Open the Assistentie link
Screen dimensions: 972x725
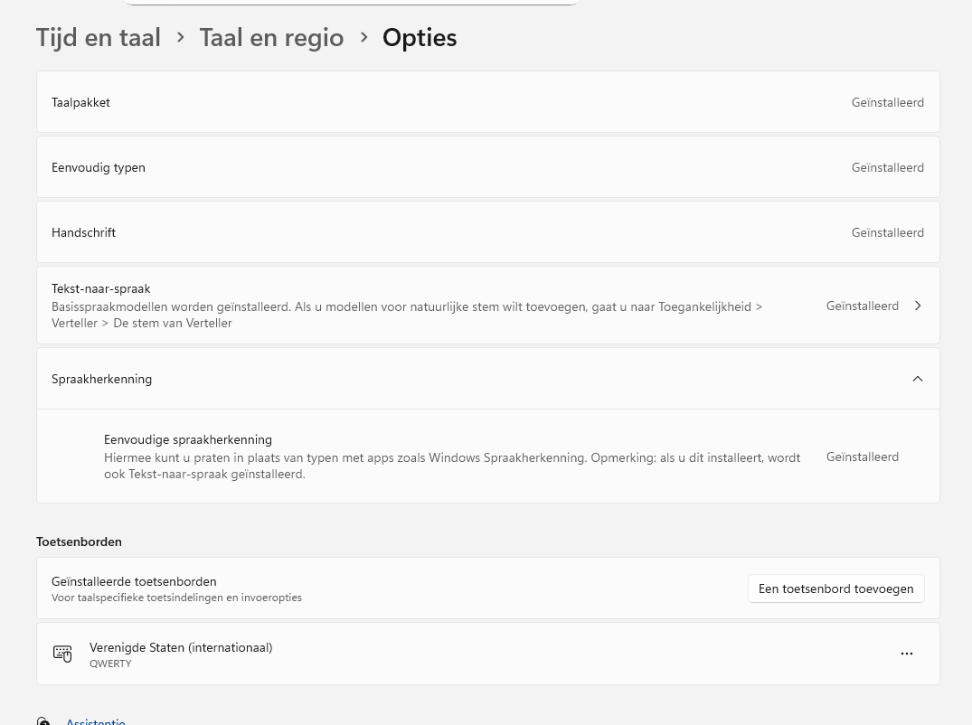95,721
